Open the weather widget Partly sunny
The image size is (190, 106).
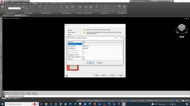click(158, 104)
